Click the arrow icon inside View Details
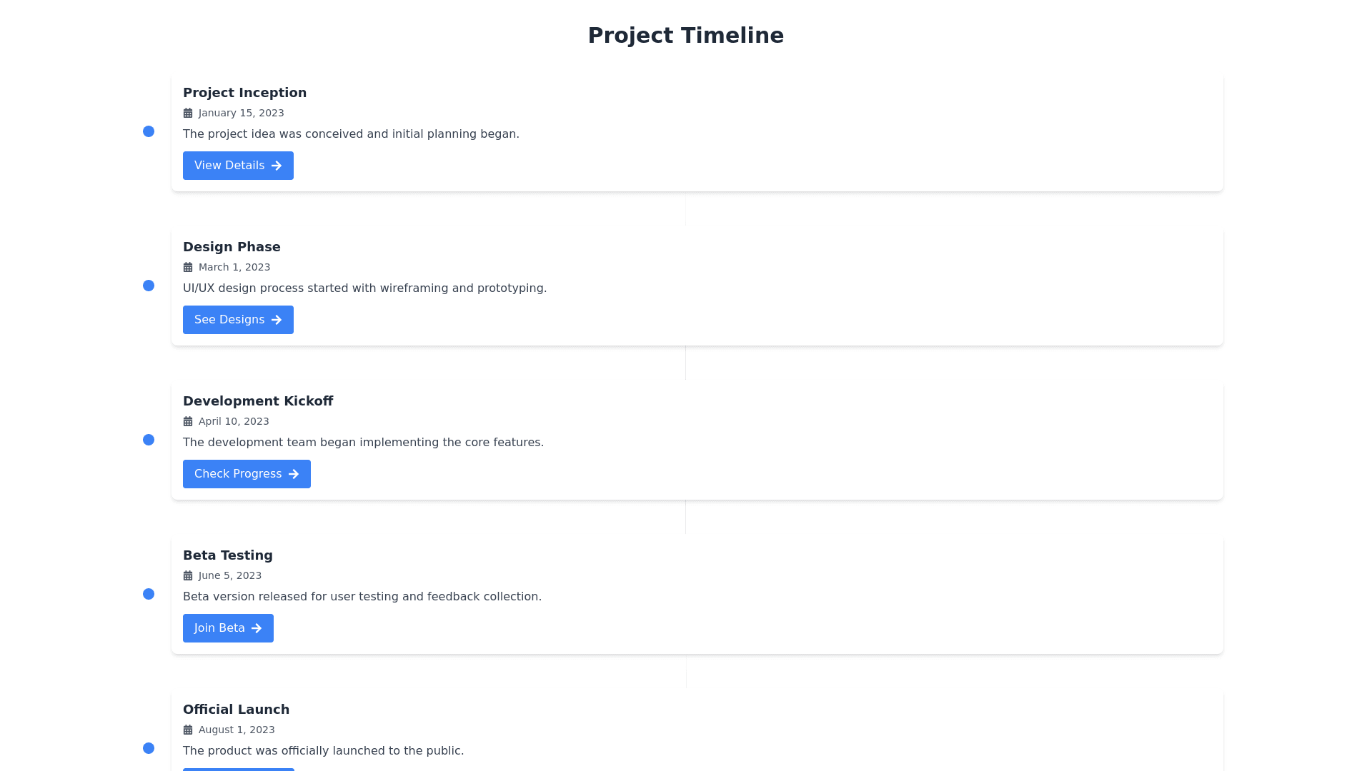The image size is (1372, 771). [x=278, y=165]
